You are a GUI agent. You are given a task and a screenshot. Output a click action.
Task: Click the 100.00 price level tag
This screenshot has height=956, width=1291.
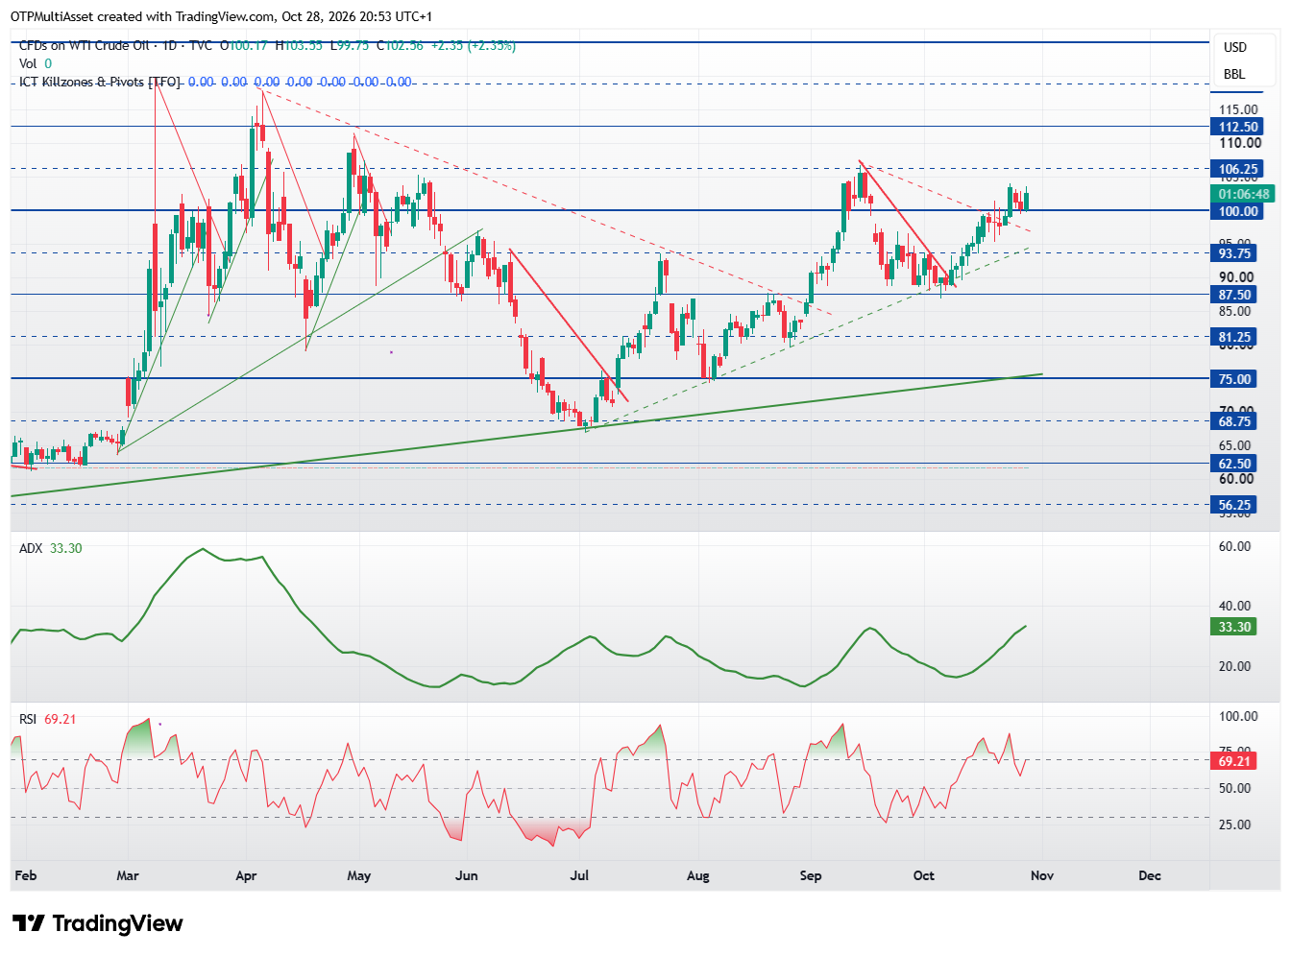tap(1237, 211)
